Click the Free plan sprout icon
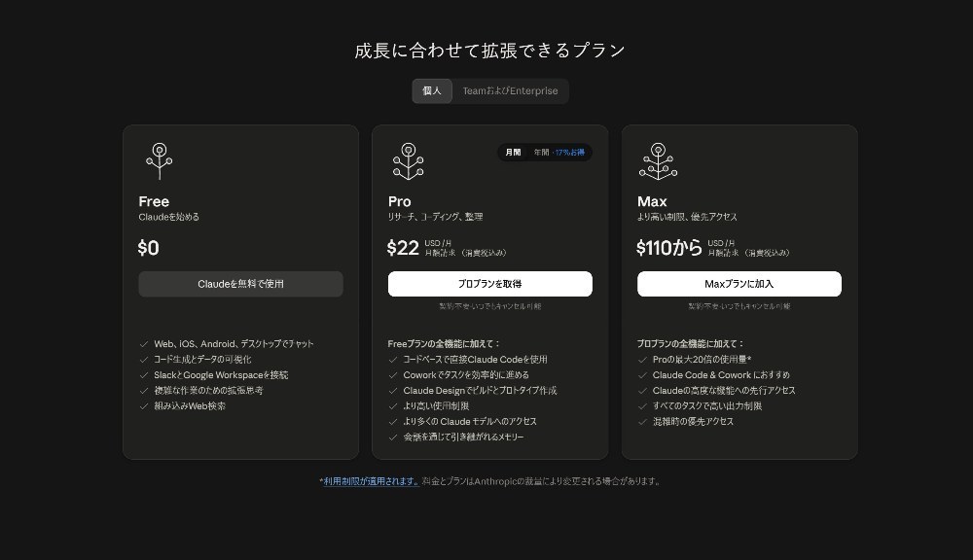973x560 pixels. click(x=160, y=161)
